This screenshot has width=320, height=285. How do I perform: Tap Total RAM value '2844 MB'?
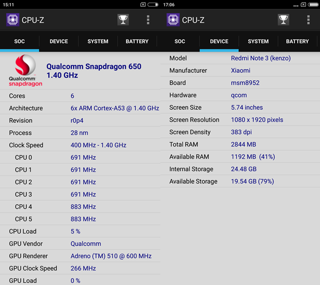pos(244,144)
